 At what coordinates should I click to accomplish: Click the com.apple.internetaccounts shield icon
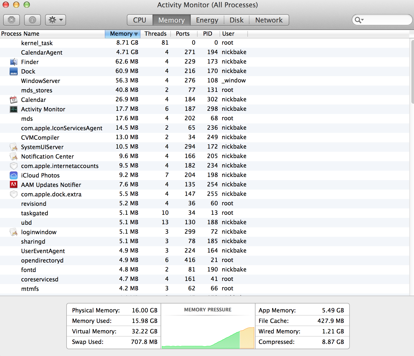click(x=14, y=166)
